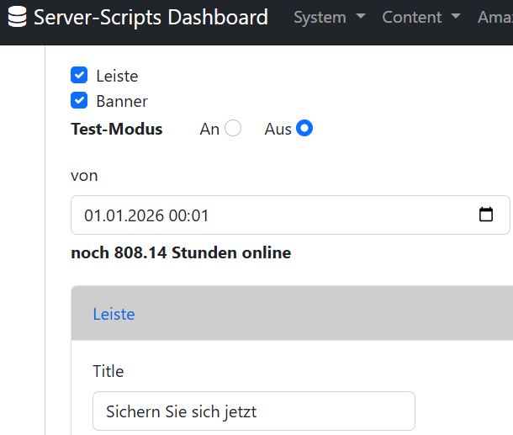The width and height of the screenshot is (513, 435).
Task: Open the partially visible Ama menu item
Action: [x=495, y=17]
